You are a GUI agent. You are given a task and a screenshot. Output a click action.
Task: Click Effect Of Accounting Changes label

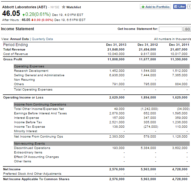point(36,157)
